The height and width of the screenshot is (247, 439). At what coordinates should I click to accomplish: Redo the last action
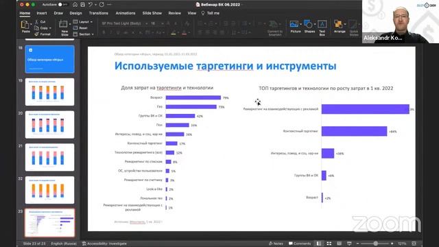tap(102, 5)
